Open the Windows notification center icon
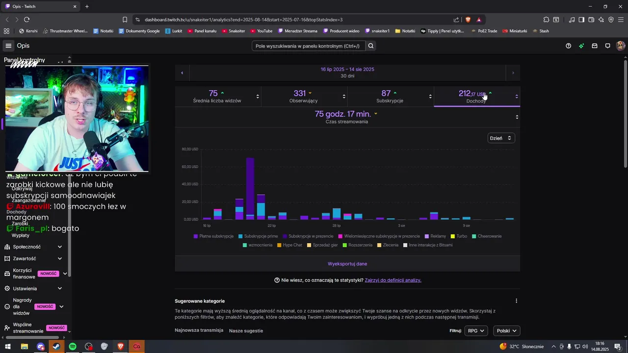The height and width of the screenshot is (353, 628). click(x=618, y=347)
